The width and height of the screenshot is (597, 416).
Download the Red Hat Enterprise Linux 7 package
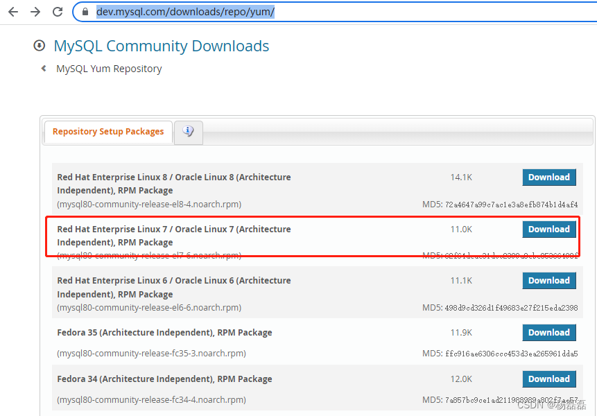pyautogui.click(x=548, y=229)
